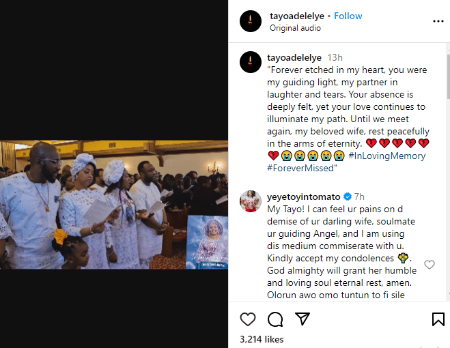Like yeyetoyintomato's comment heart
This screenshot has width=450, height=348.
(x=430, y=265)
